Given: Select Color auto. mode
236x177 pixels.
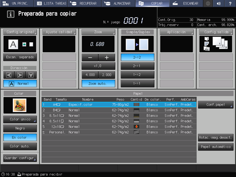Looking at the screenshot, I should (20, 146).
